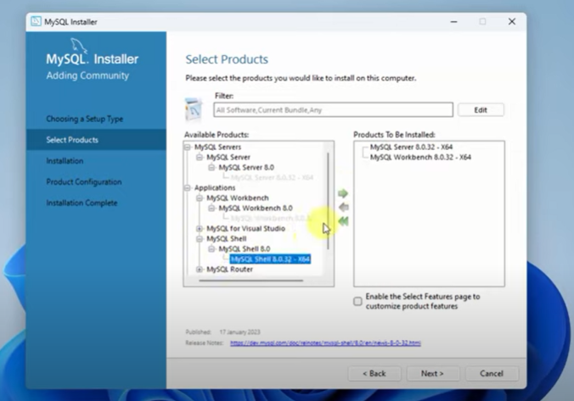Click the Back button

click(x=374, y=374)
